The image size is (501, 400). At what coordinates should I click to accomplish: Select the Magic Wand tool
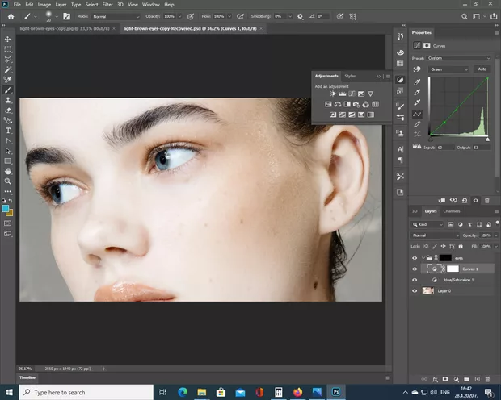pyautogui.click(x=9, y=69)
